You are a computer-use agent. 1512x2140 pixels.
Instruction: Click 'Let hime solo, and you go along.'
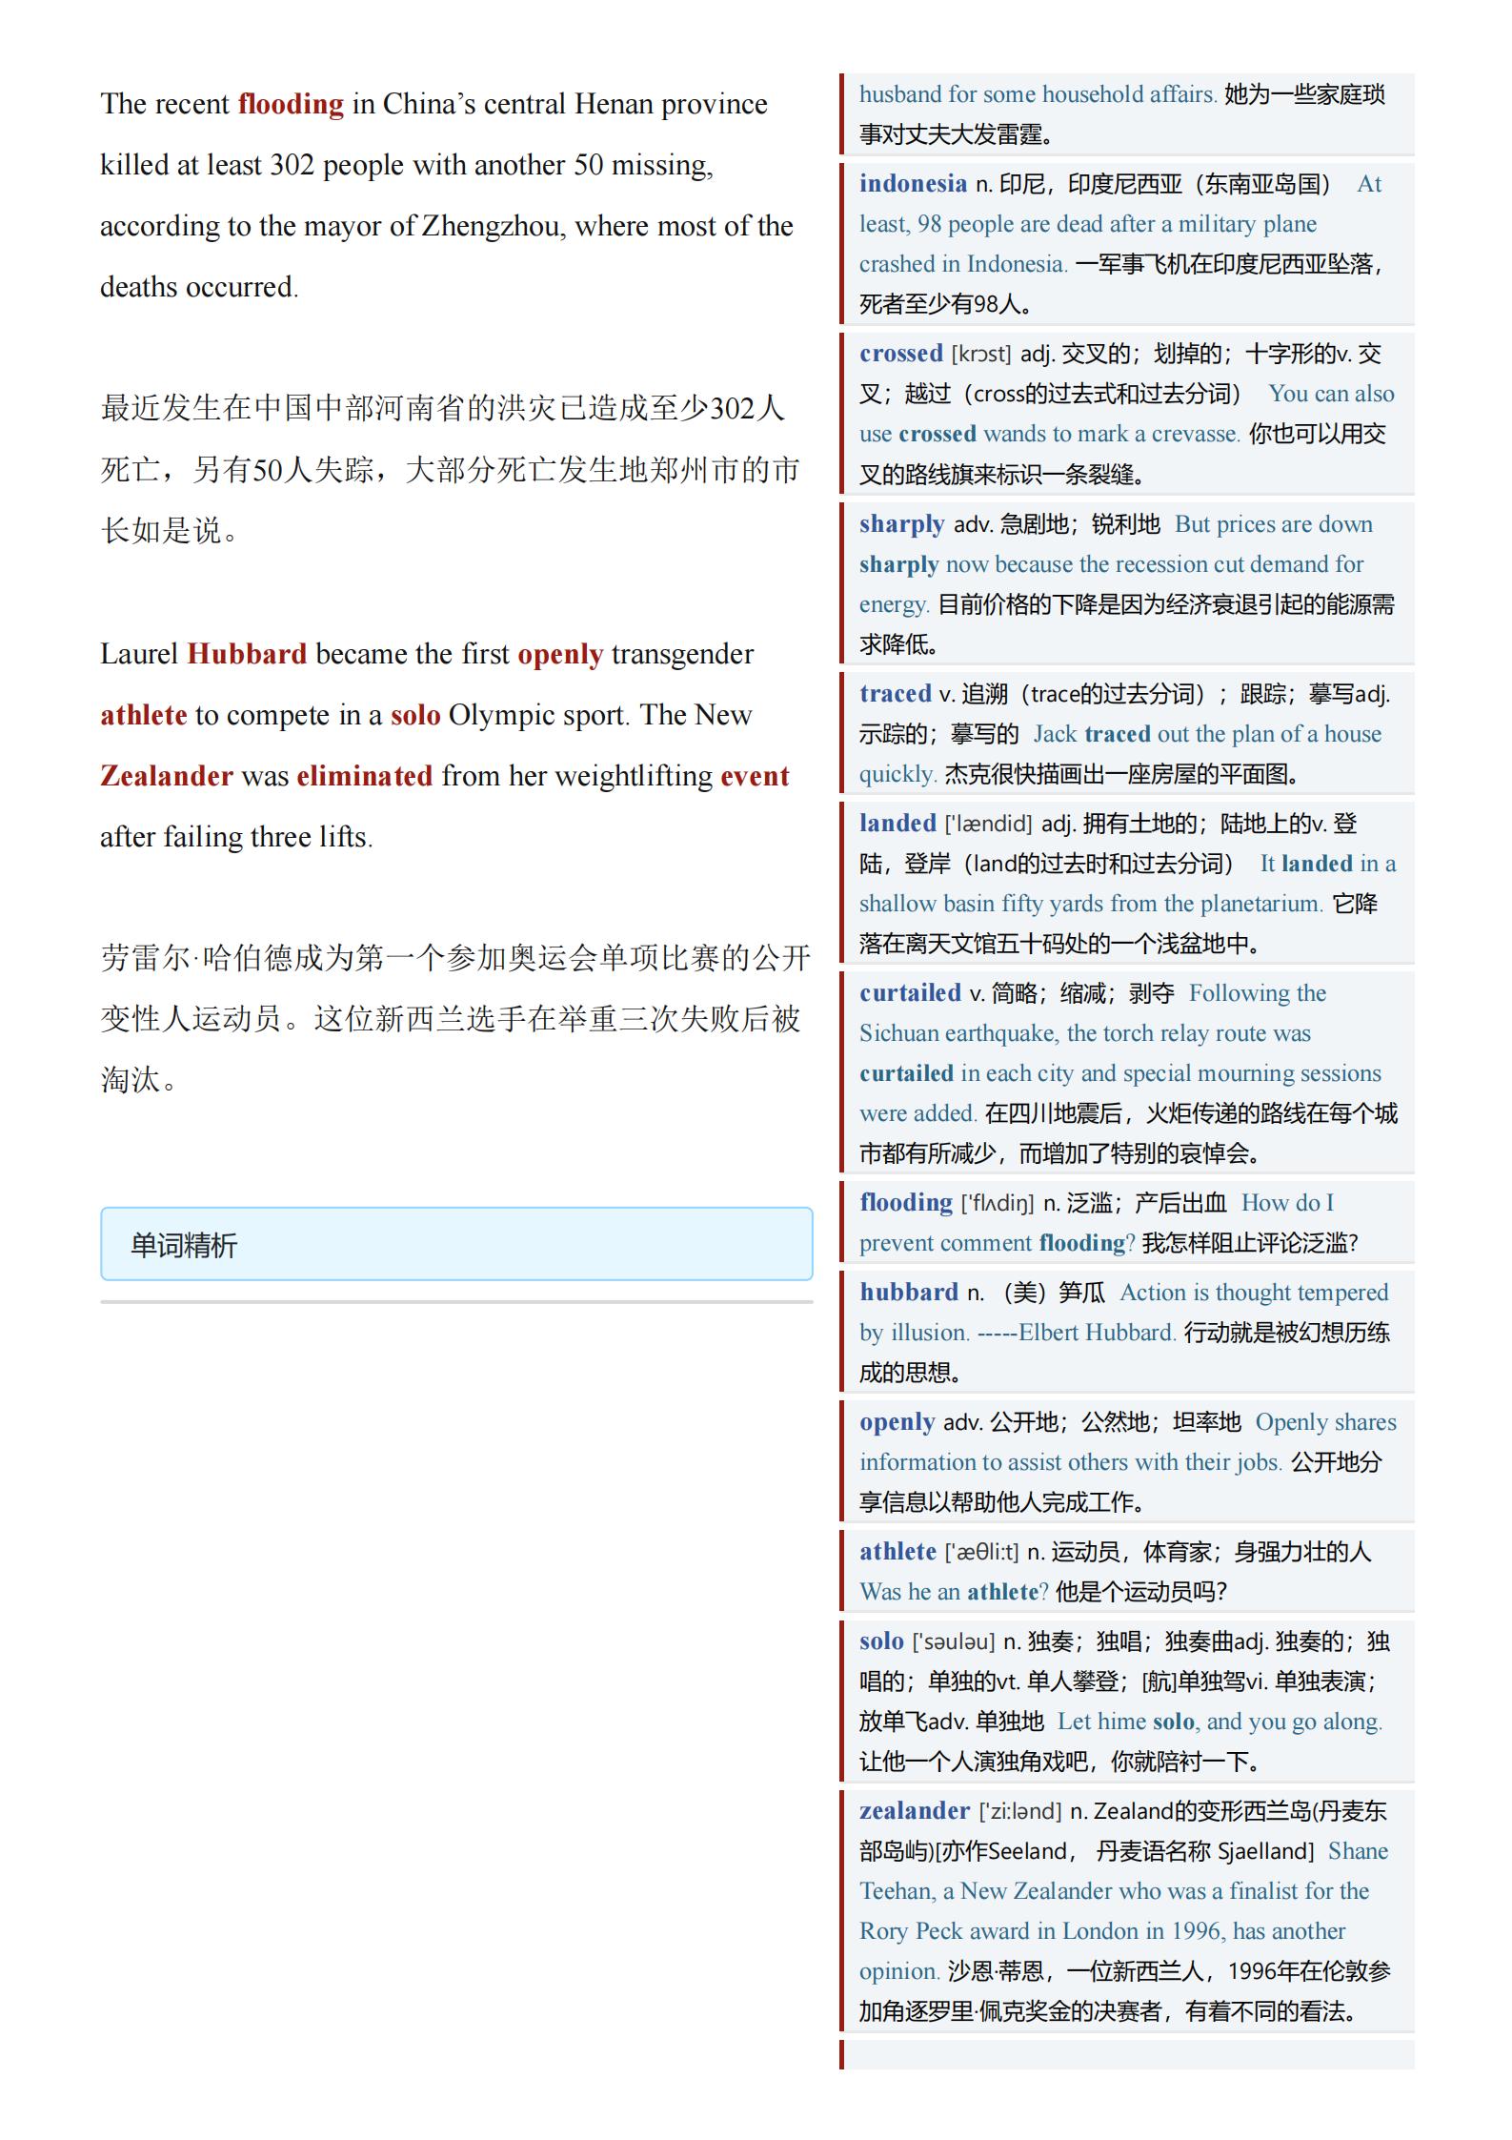click(1220, 1722)
